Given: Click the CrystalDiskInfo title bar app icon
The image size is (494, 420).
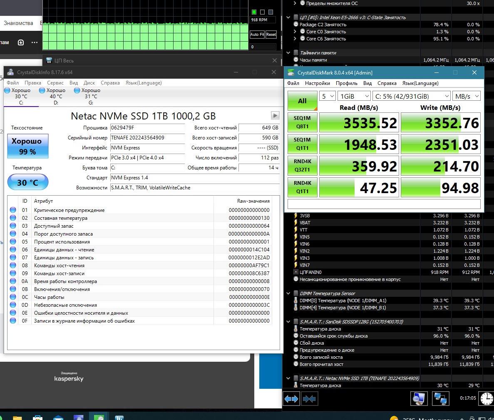Looking at the screenshot, I should click(10, 72).
